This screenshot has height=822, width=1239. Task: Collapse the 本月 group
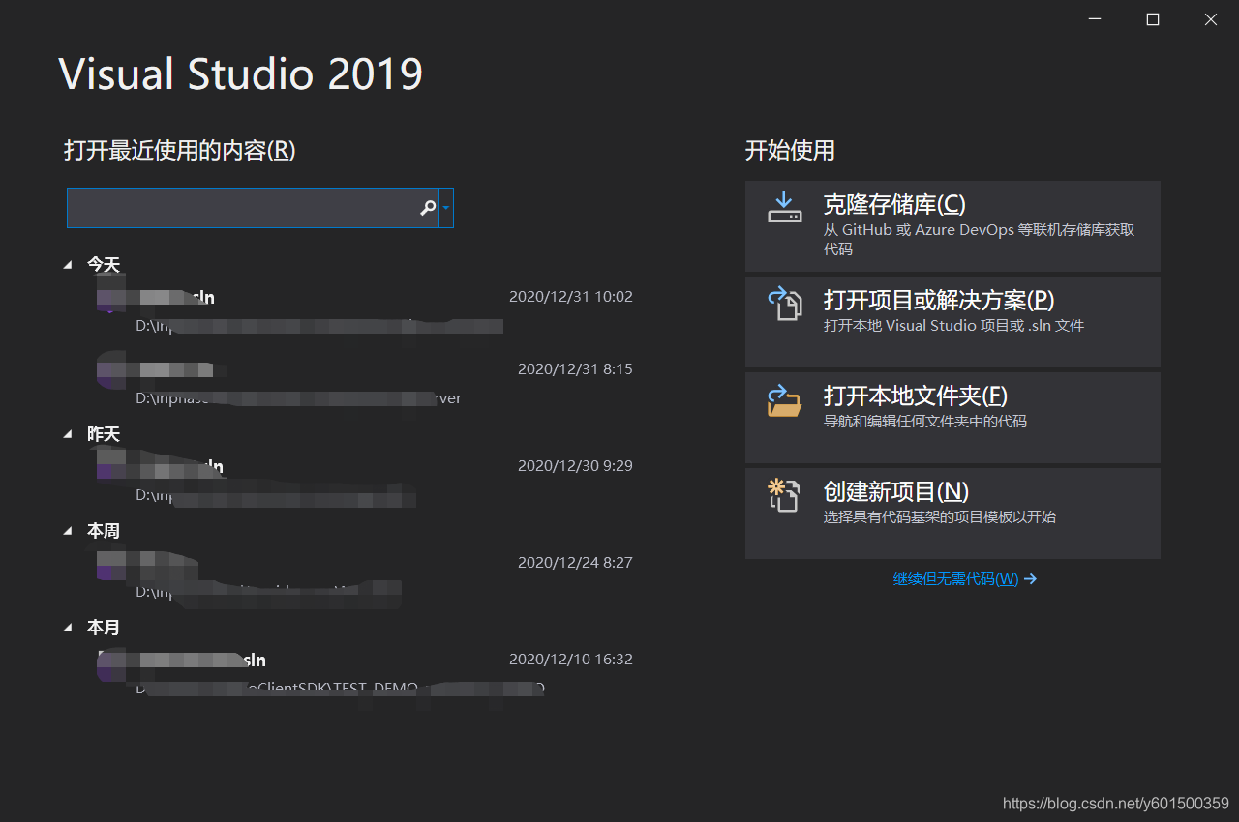[68, 628]
